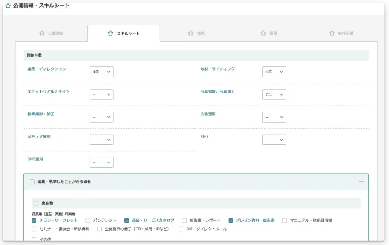Open the 取材・ライティング years dropdown
Viewport: 389px width, 245px height.
[274, 72]
